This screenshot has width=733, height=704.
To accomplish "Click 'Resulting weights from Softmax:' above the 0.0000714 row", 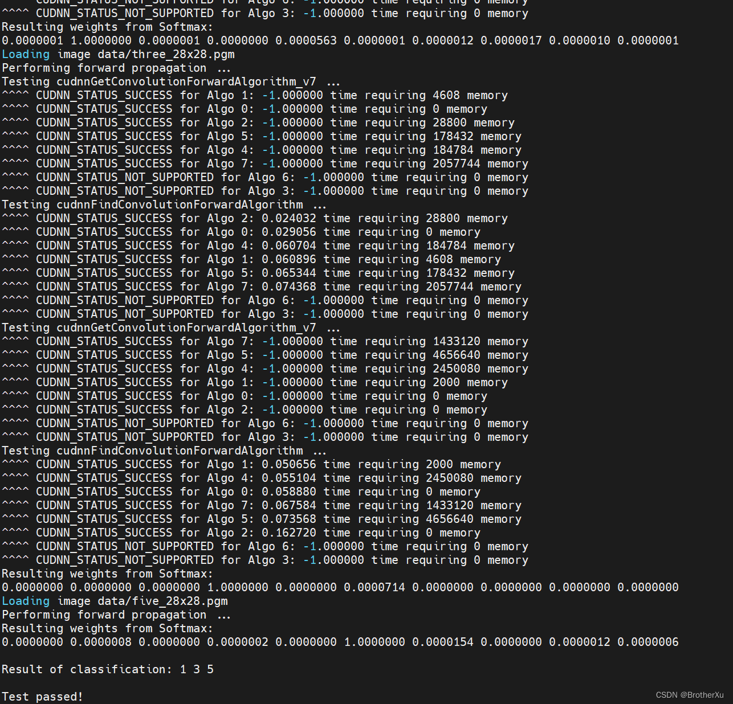I will coord(108,574).
